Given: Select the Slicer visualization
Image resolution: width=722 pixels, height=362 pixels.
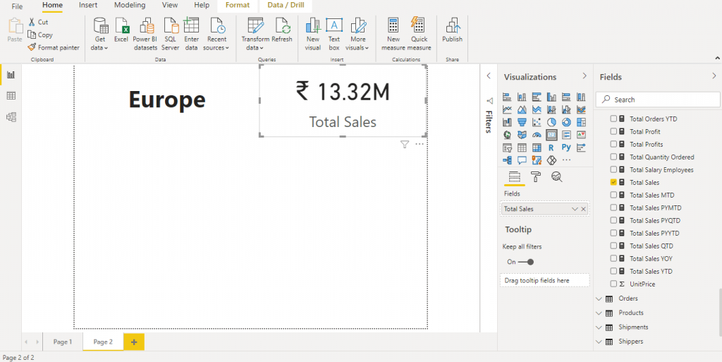Looking at the screenshot, I should pos(507,148).
